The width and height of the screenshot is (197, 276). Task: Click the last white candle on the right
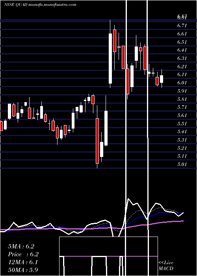pos(162,79)
